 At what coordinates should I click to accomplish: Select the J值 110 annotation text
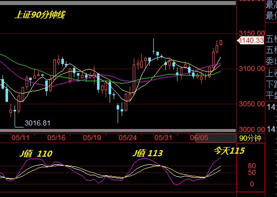pos(36,154)
